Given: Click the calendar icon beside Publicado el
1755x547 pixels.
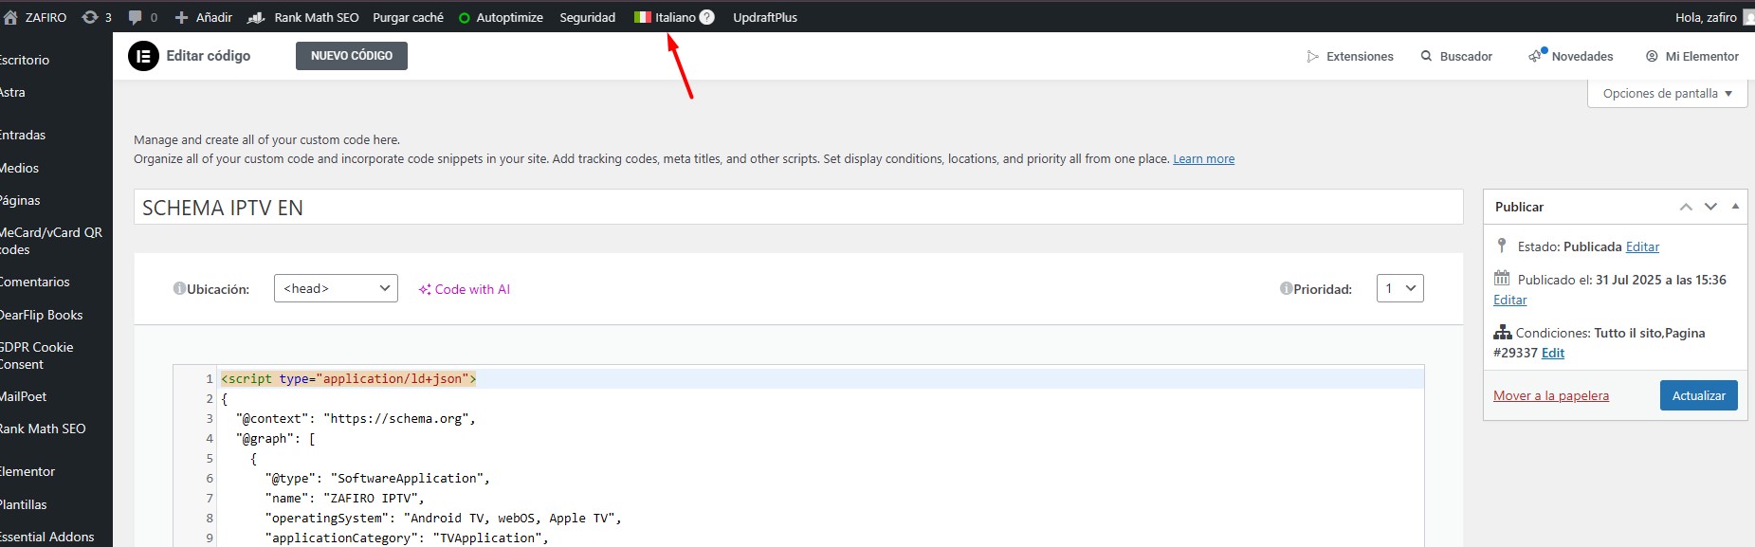Looking at the screenshot, I should (x=1502, y=279).
